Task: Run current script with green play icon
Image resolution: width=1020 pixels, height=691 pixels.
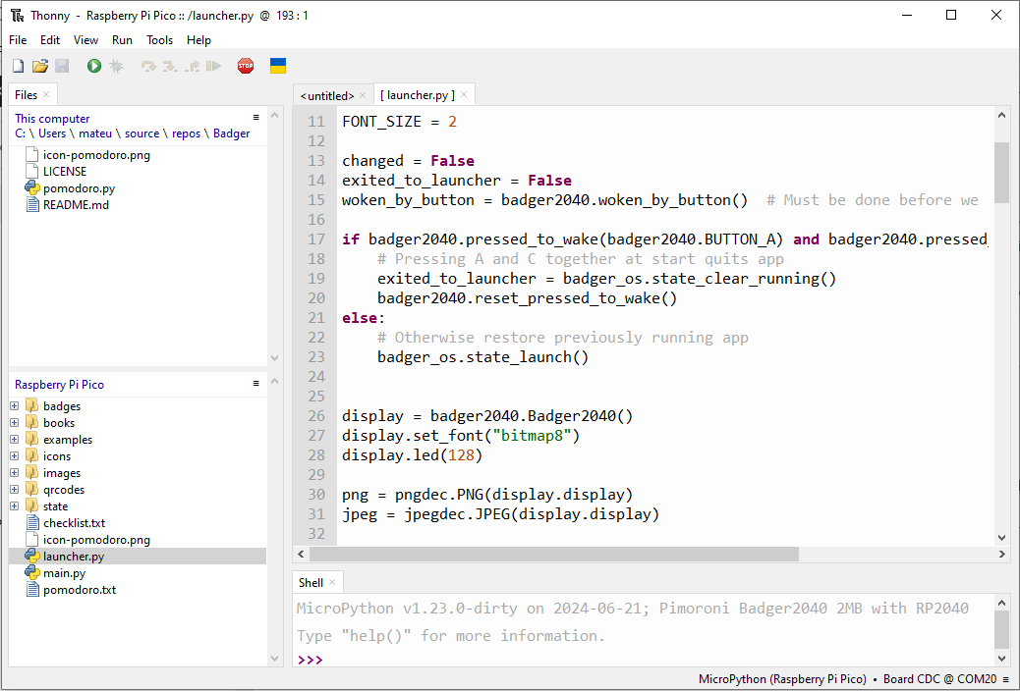Action: (x=94, y=66)
